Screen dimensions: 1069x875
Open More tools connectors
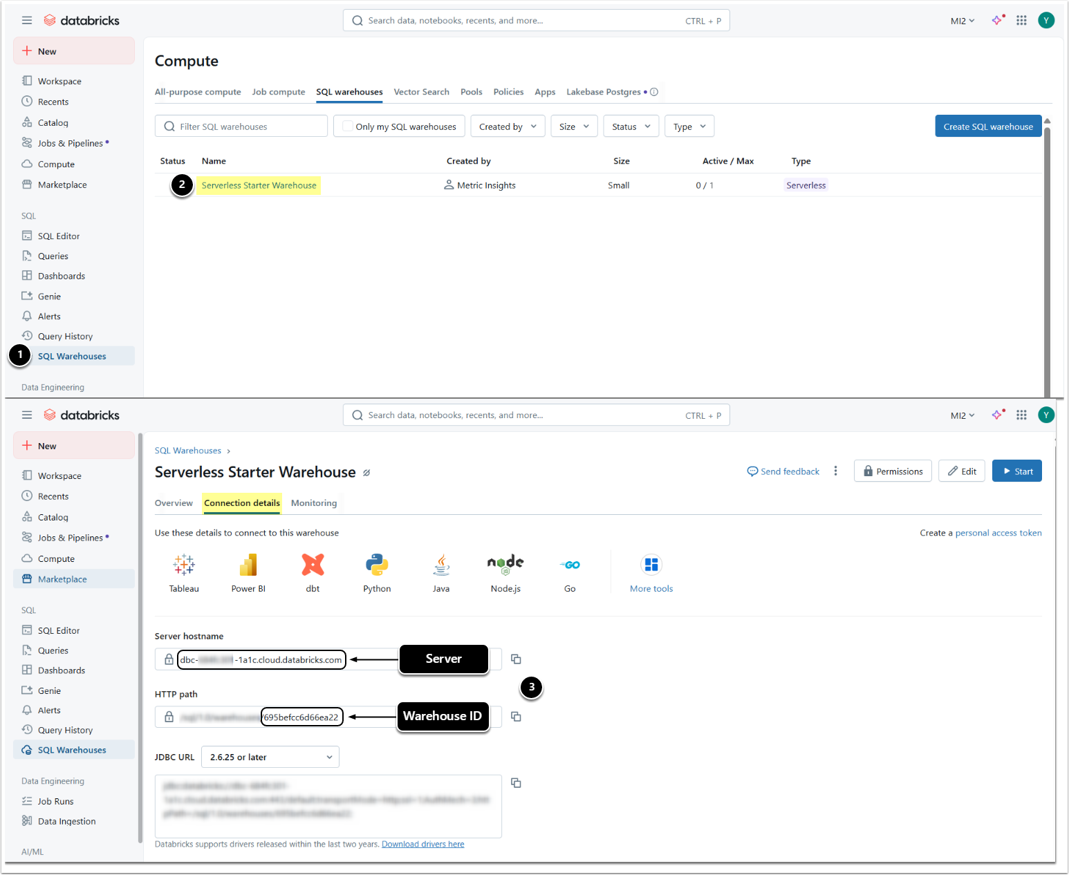(x=651, y=573)
